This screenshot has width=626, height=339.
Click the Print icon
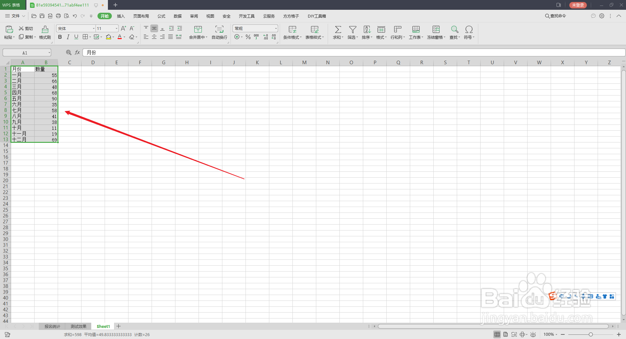point(58,16)
